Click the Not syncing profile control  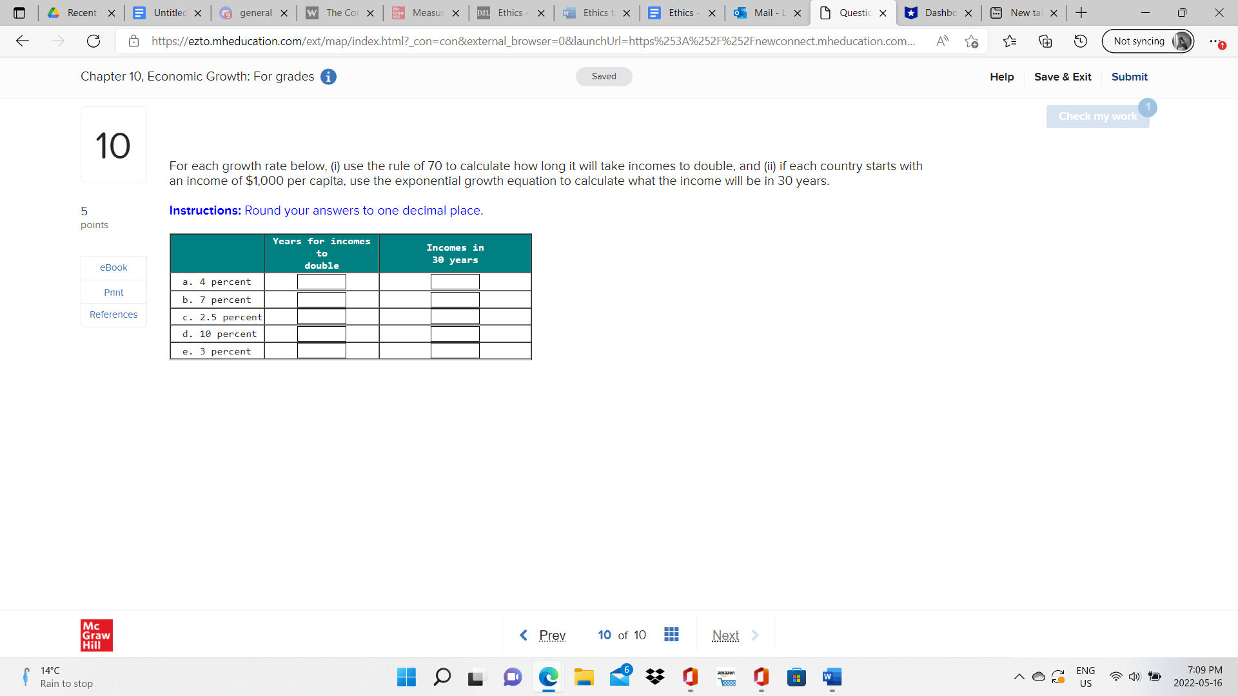tap(1147, 41)
